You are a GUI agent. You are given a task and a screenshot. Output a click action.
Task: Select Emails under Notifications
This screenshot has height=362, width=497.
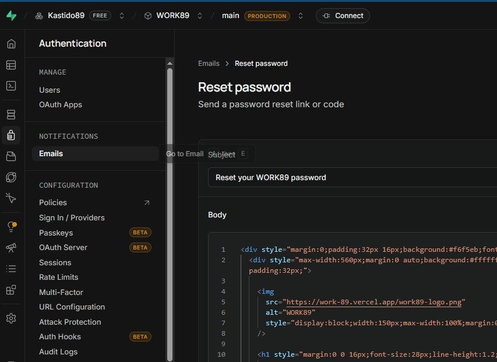click(x=95, y=154)
